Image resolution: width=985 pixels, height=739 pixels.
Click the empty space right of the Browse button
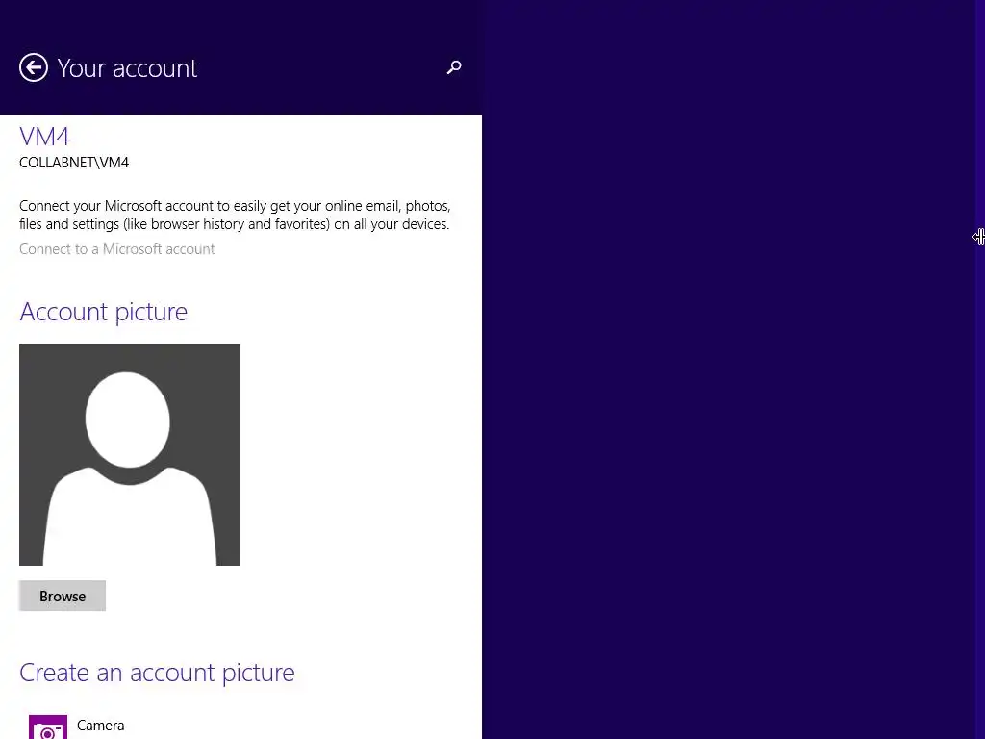point(289,597)
